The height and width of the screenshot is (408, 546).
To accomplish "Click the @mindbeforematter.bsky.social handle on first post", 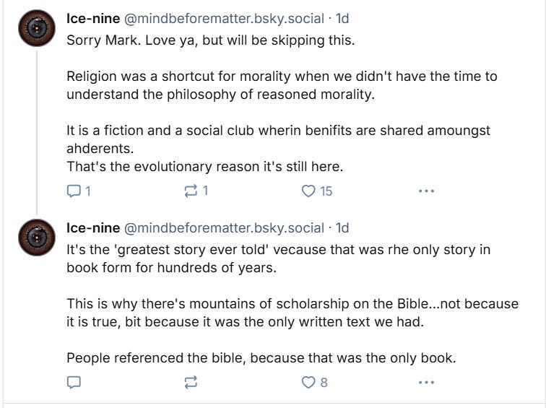I will pos(224,18).
